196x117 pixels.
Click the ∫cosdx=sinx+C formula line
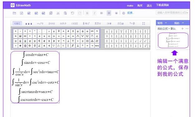[36, 54]
